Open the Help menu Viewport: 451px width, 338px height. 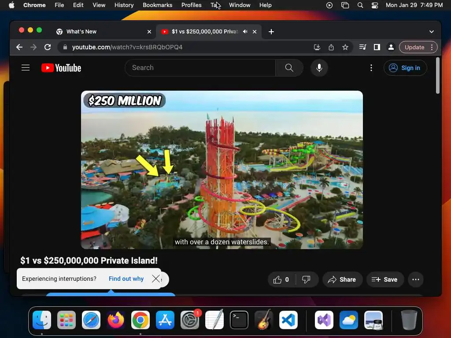point(265,5)
